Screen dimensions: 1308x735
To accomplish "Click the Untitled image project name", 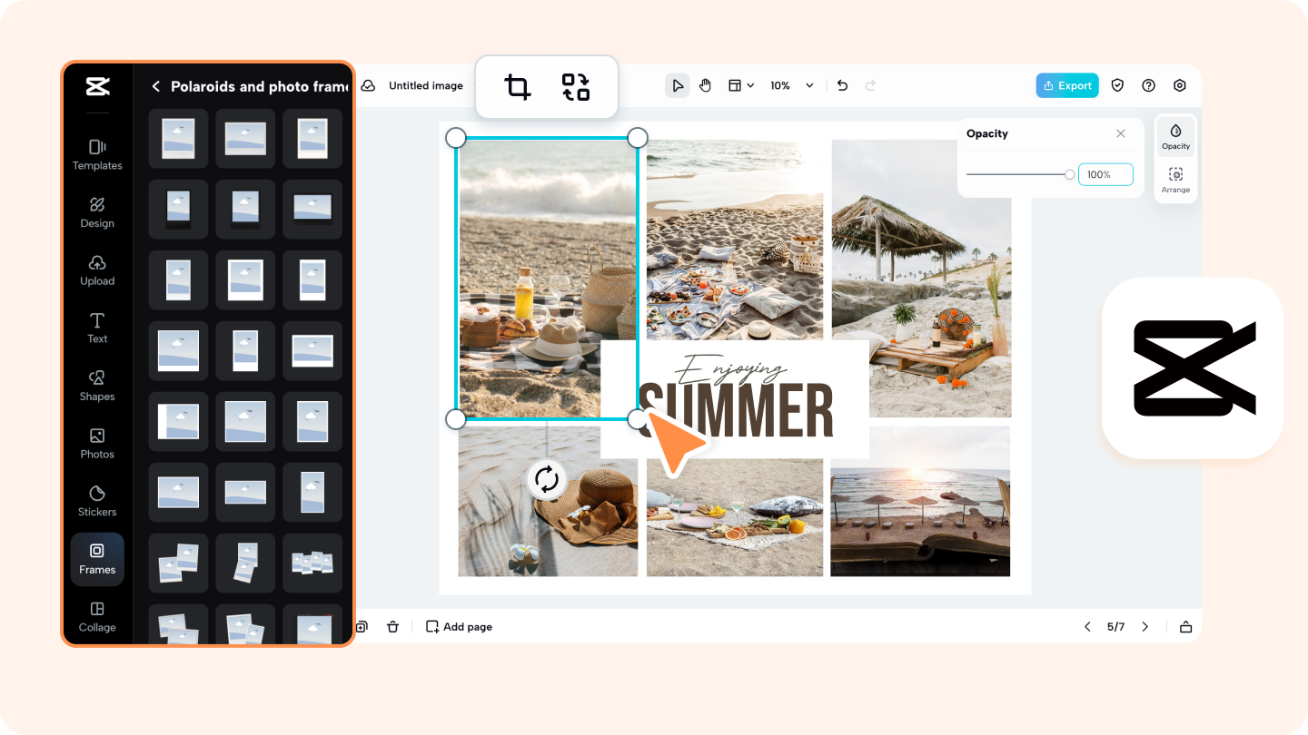I will pyautogui.click(x=426, y=85).
